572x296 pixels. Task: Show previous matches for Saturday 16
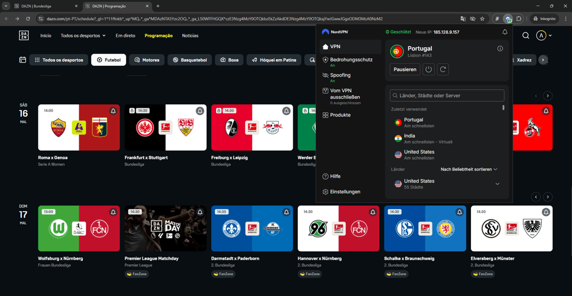coord(536,96)
